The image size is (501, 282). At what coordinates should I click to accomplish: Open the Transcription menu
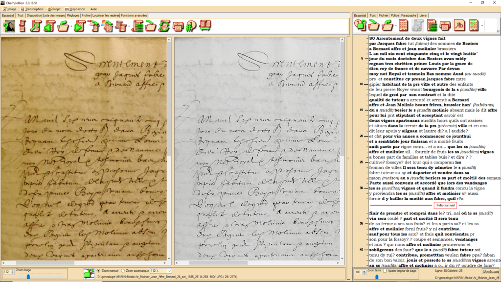[32, 9]
